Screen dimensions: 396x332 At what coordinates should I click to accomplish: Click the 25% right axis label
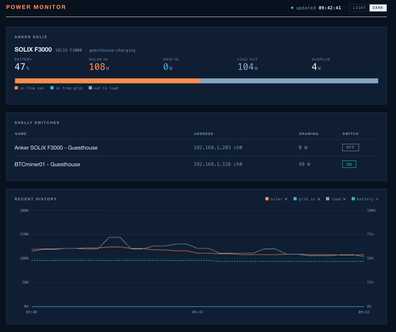[370, 282]
